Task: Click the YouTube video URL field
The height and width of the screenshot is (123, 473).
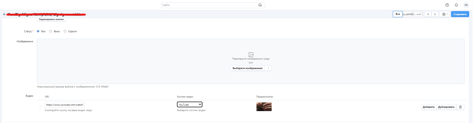Action: coord(65,105)
